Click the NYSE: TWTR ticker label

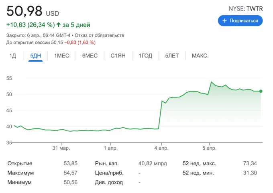(x=245, y=8)
